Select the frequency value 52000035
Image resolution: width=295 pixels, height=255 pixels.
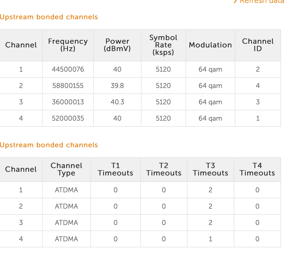click(x=68, y=119)
